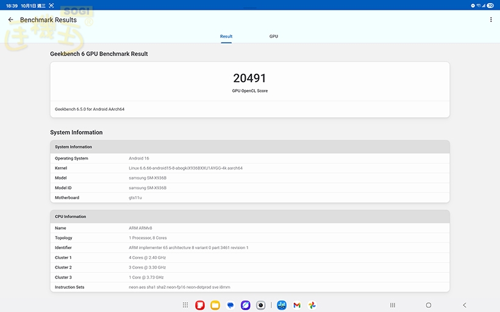Tap the back arrow beside Benchmark Results
This screenshot has width=500, height=312.
10,20
